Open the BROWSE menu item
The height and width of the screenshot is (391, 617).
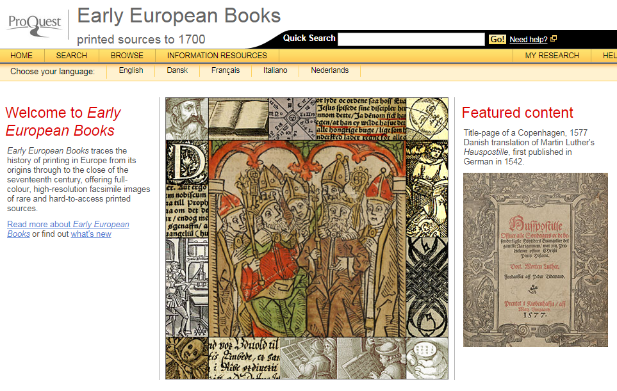pos(127,56)
